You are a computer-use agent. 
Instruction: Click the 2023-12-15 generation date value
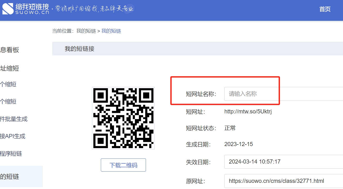click(x=239, y=144)
